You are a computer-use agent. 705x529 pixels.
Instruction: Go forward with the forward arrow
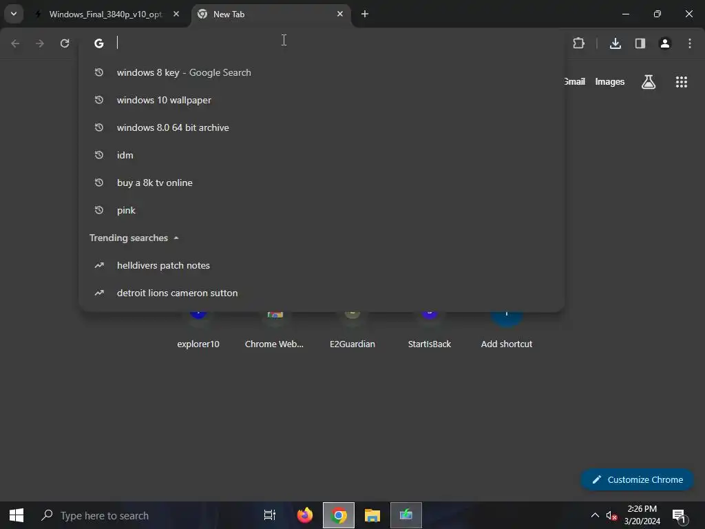tap(40, 43)
